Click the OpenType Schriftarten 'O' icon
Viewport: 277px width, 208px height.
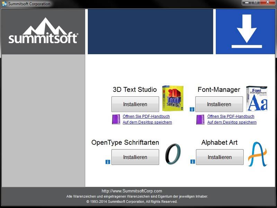[172, 154]
